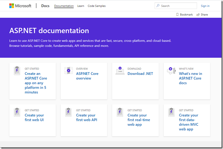The height and width of the screenshot is (149, 223).
Task: Focus the Search input field
Action: pyautogui.click(x=176, y=6)
